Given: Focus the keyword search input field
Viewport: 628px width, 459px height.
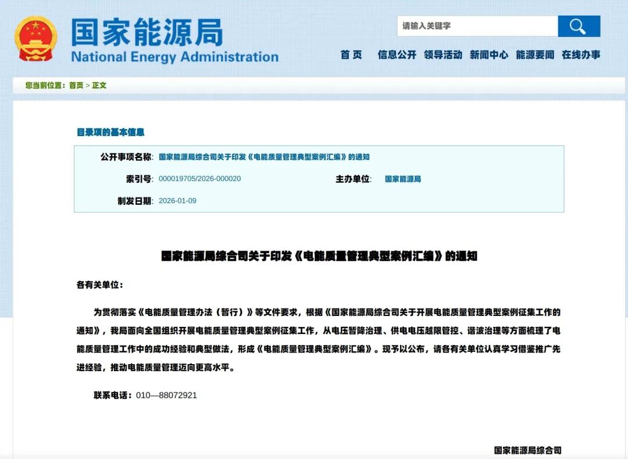Looking at the screenshot, I should 477,26.
